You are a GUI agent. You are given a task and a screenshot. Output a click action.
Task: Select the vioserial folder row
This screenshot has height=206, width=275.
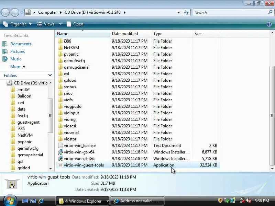[138, 133]
